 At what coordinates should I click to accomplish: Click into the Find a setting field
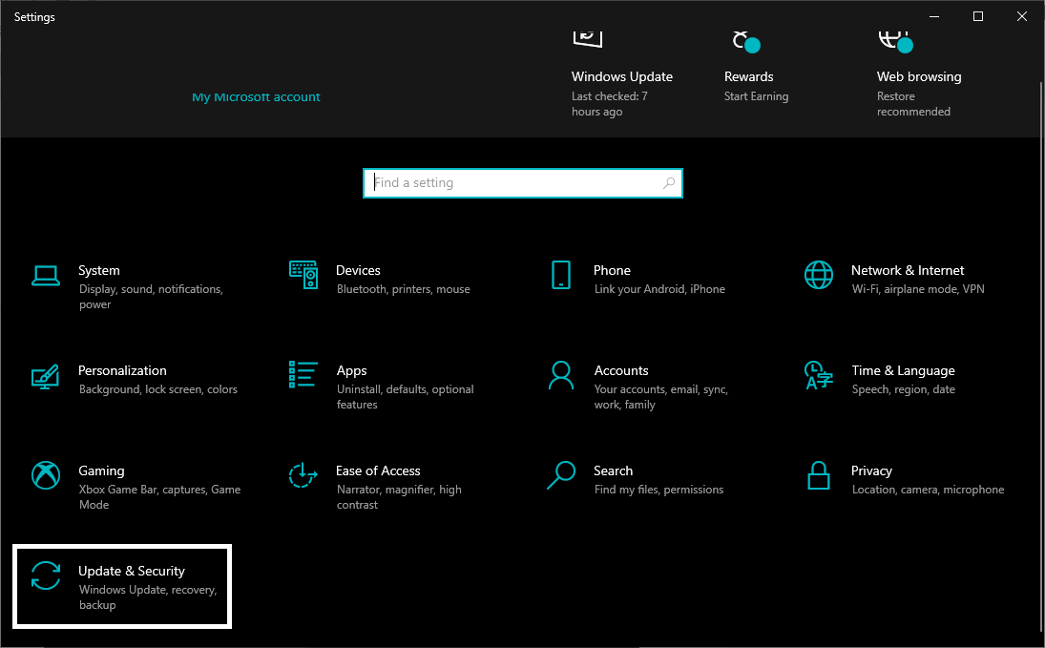tap(523, 182)
